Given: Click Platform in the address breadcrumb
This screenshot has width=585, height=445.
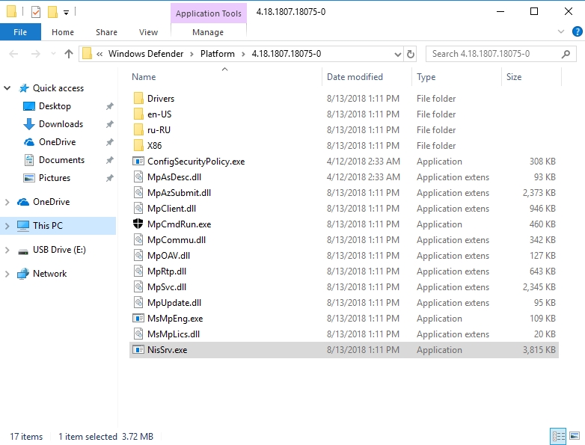Looking at the screenshot, I should [x=218, y=54].
